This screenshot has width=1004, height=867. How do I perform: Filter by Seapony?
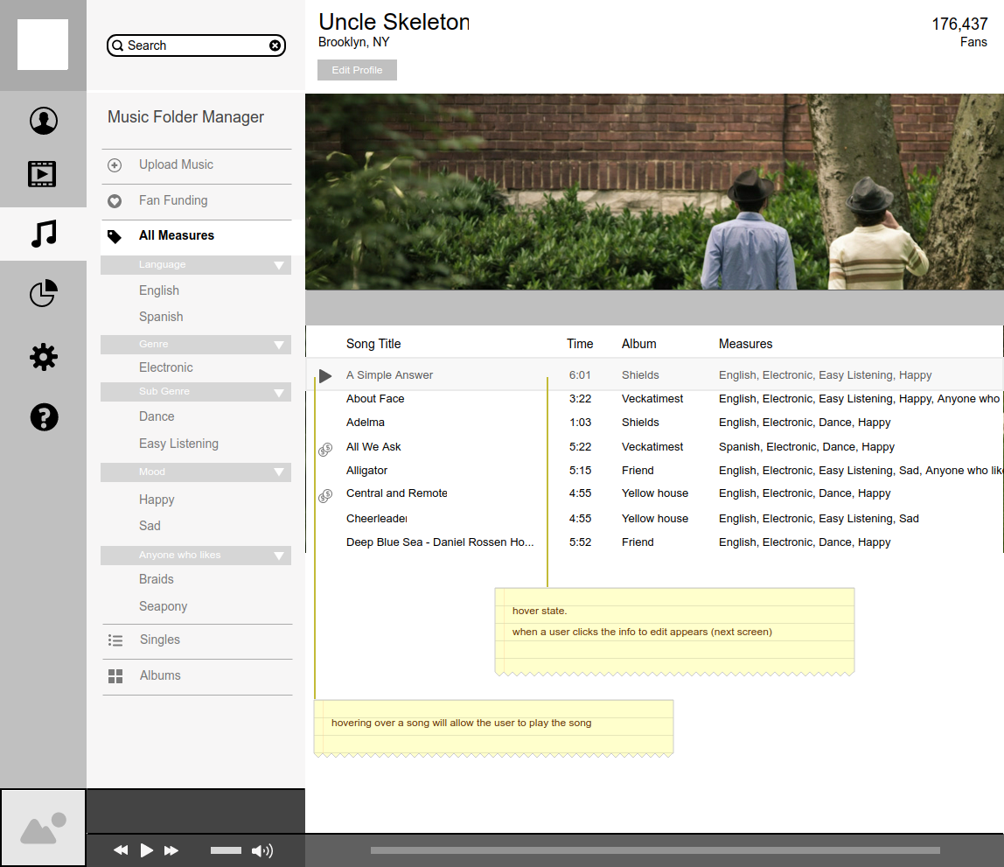tap(164, 606)
